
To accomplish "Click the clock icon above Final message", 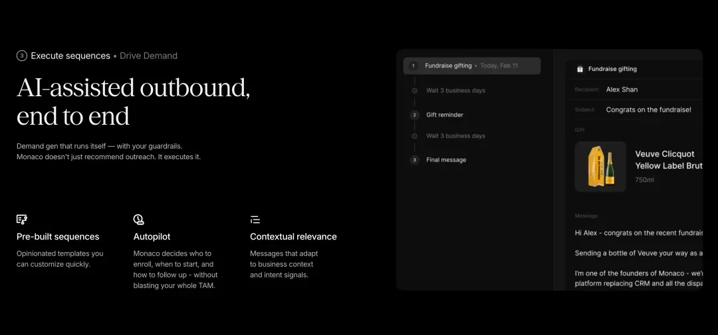I will pyautogui.click(x=414, y=136).
